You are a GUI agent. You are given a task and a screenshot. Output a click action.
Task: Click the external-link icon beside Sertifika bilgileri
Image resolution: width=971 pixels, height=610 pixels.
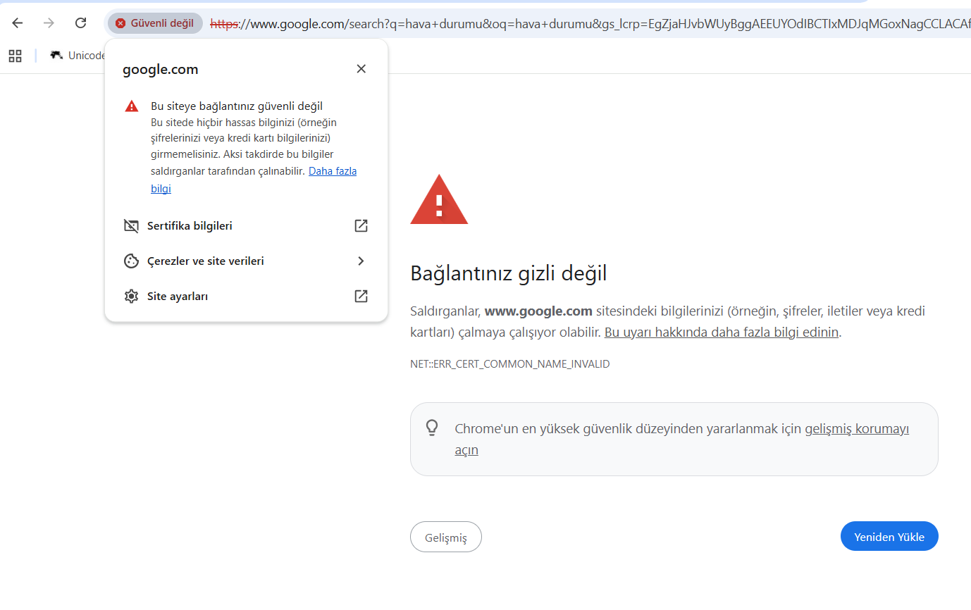coord(361,226)
